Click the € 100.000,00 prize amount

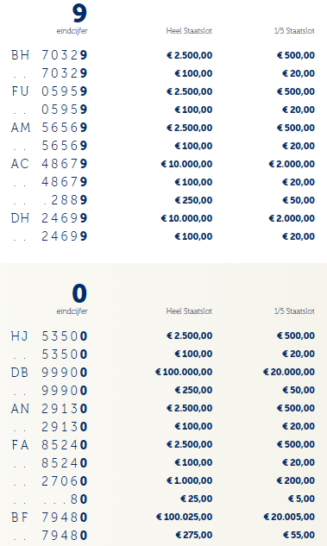pos(184,372)
